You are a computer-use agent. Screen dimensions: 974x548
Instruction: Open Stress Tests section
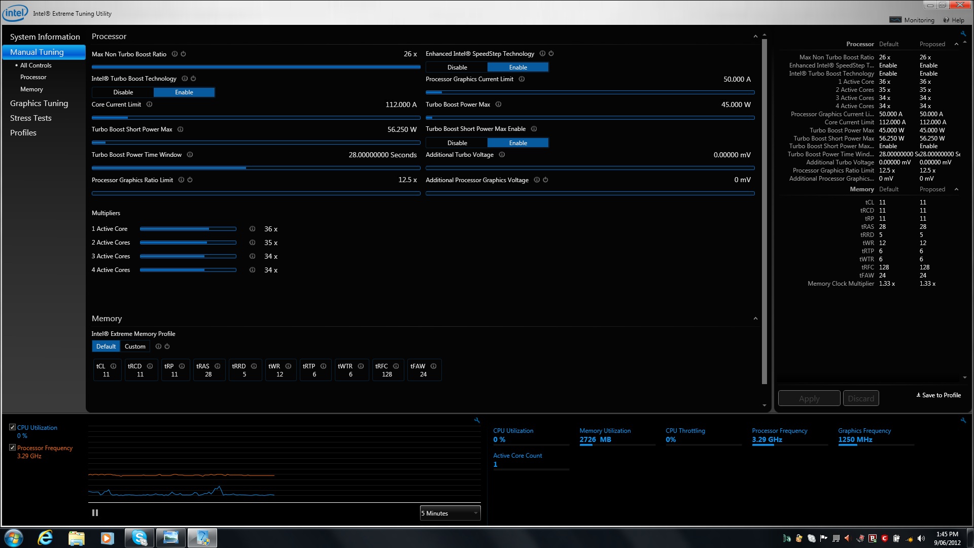click(x=31, y=118)
